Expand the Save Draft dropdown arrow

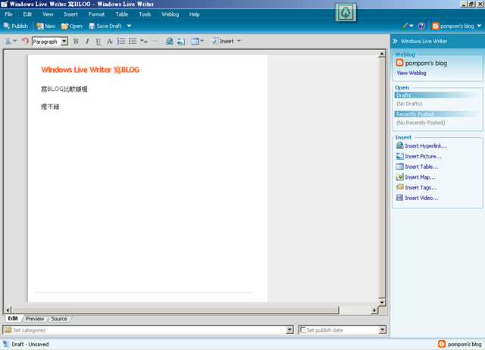coord(129,26)
